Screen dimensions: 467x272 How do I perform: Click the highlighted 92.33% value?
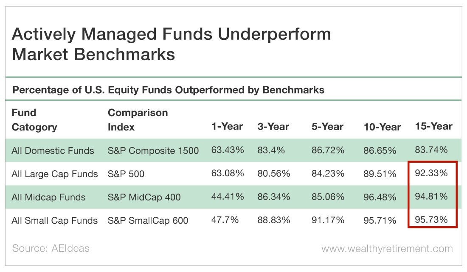click(431, 173)
